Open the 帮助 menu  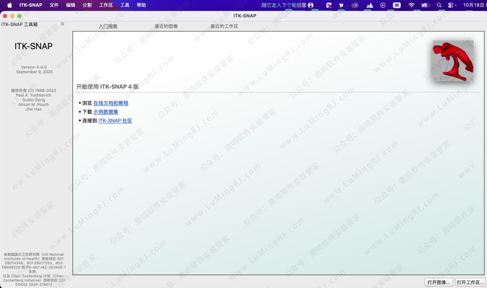[141, 5]
